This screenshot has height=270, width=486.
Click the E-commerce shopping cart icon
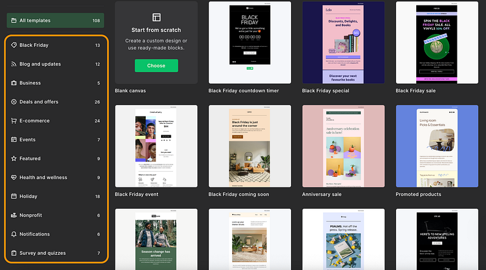(x=13, y=121)
